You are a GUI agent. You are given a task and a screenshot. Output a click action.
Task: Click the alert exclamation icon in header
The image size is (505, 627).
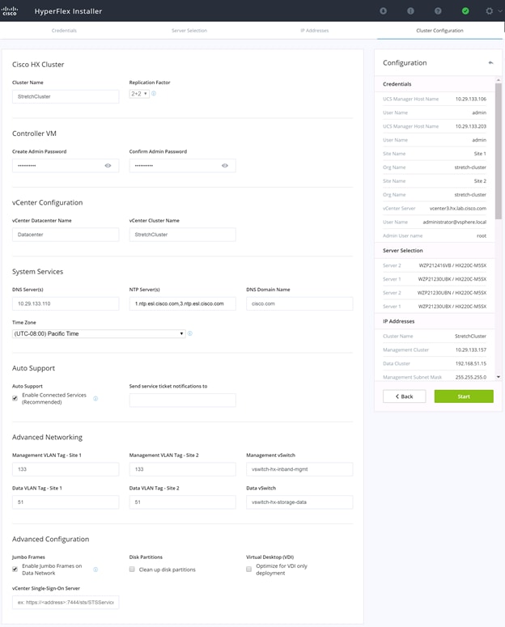(410, 11)
